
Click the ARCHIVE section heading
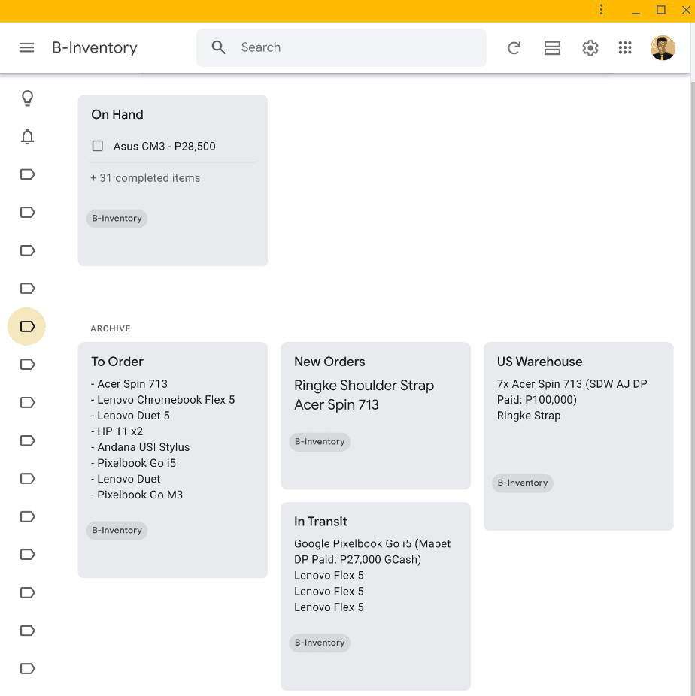[111, 328]
